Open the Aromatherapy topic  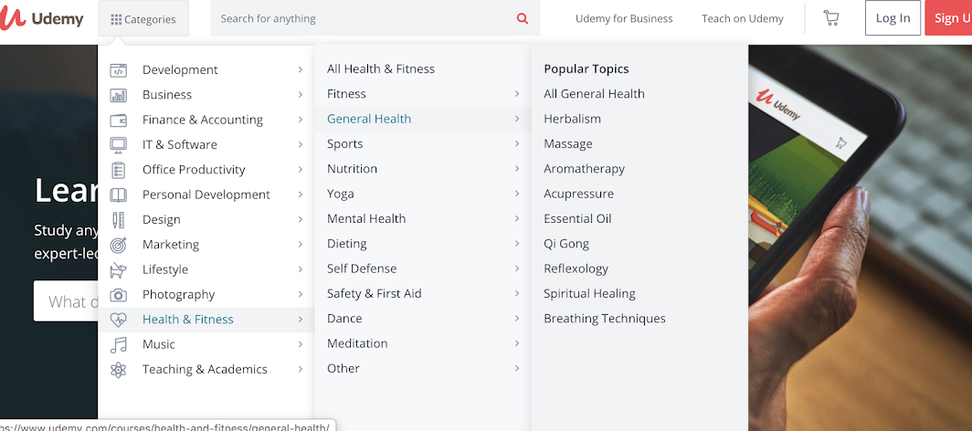(584, 168)
